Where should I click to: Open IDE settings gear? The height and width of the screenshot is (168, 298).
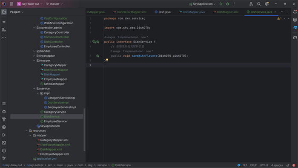click(266, 4)
